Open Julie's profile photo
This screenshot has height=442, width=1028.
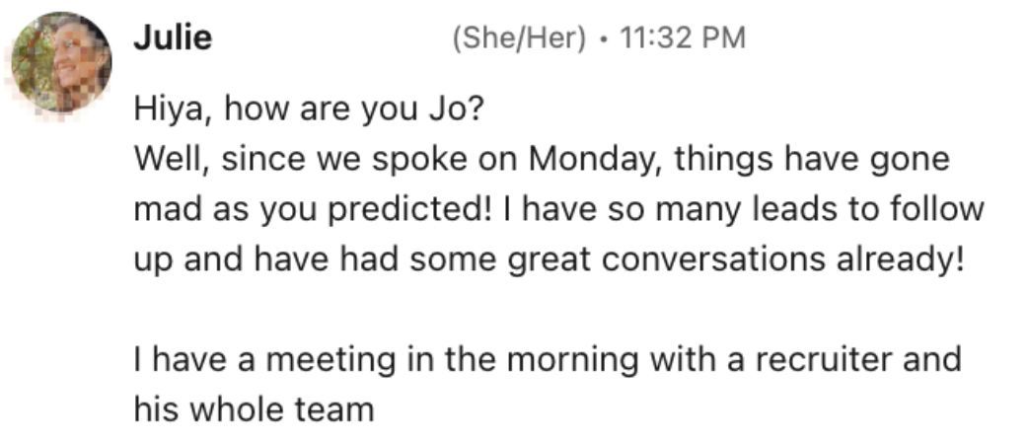[x=61, y=61]
